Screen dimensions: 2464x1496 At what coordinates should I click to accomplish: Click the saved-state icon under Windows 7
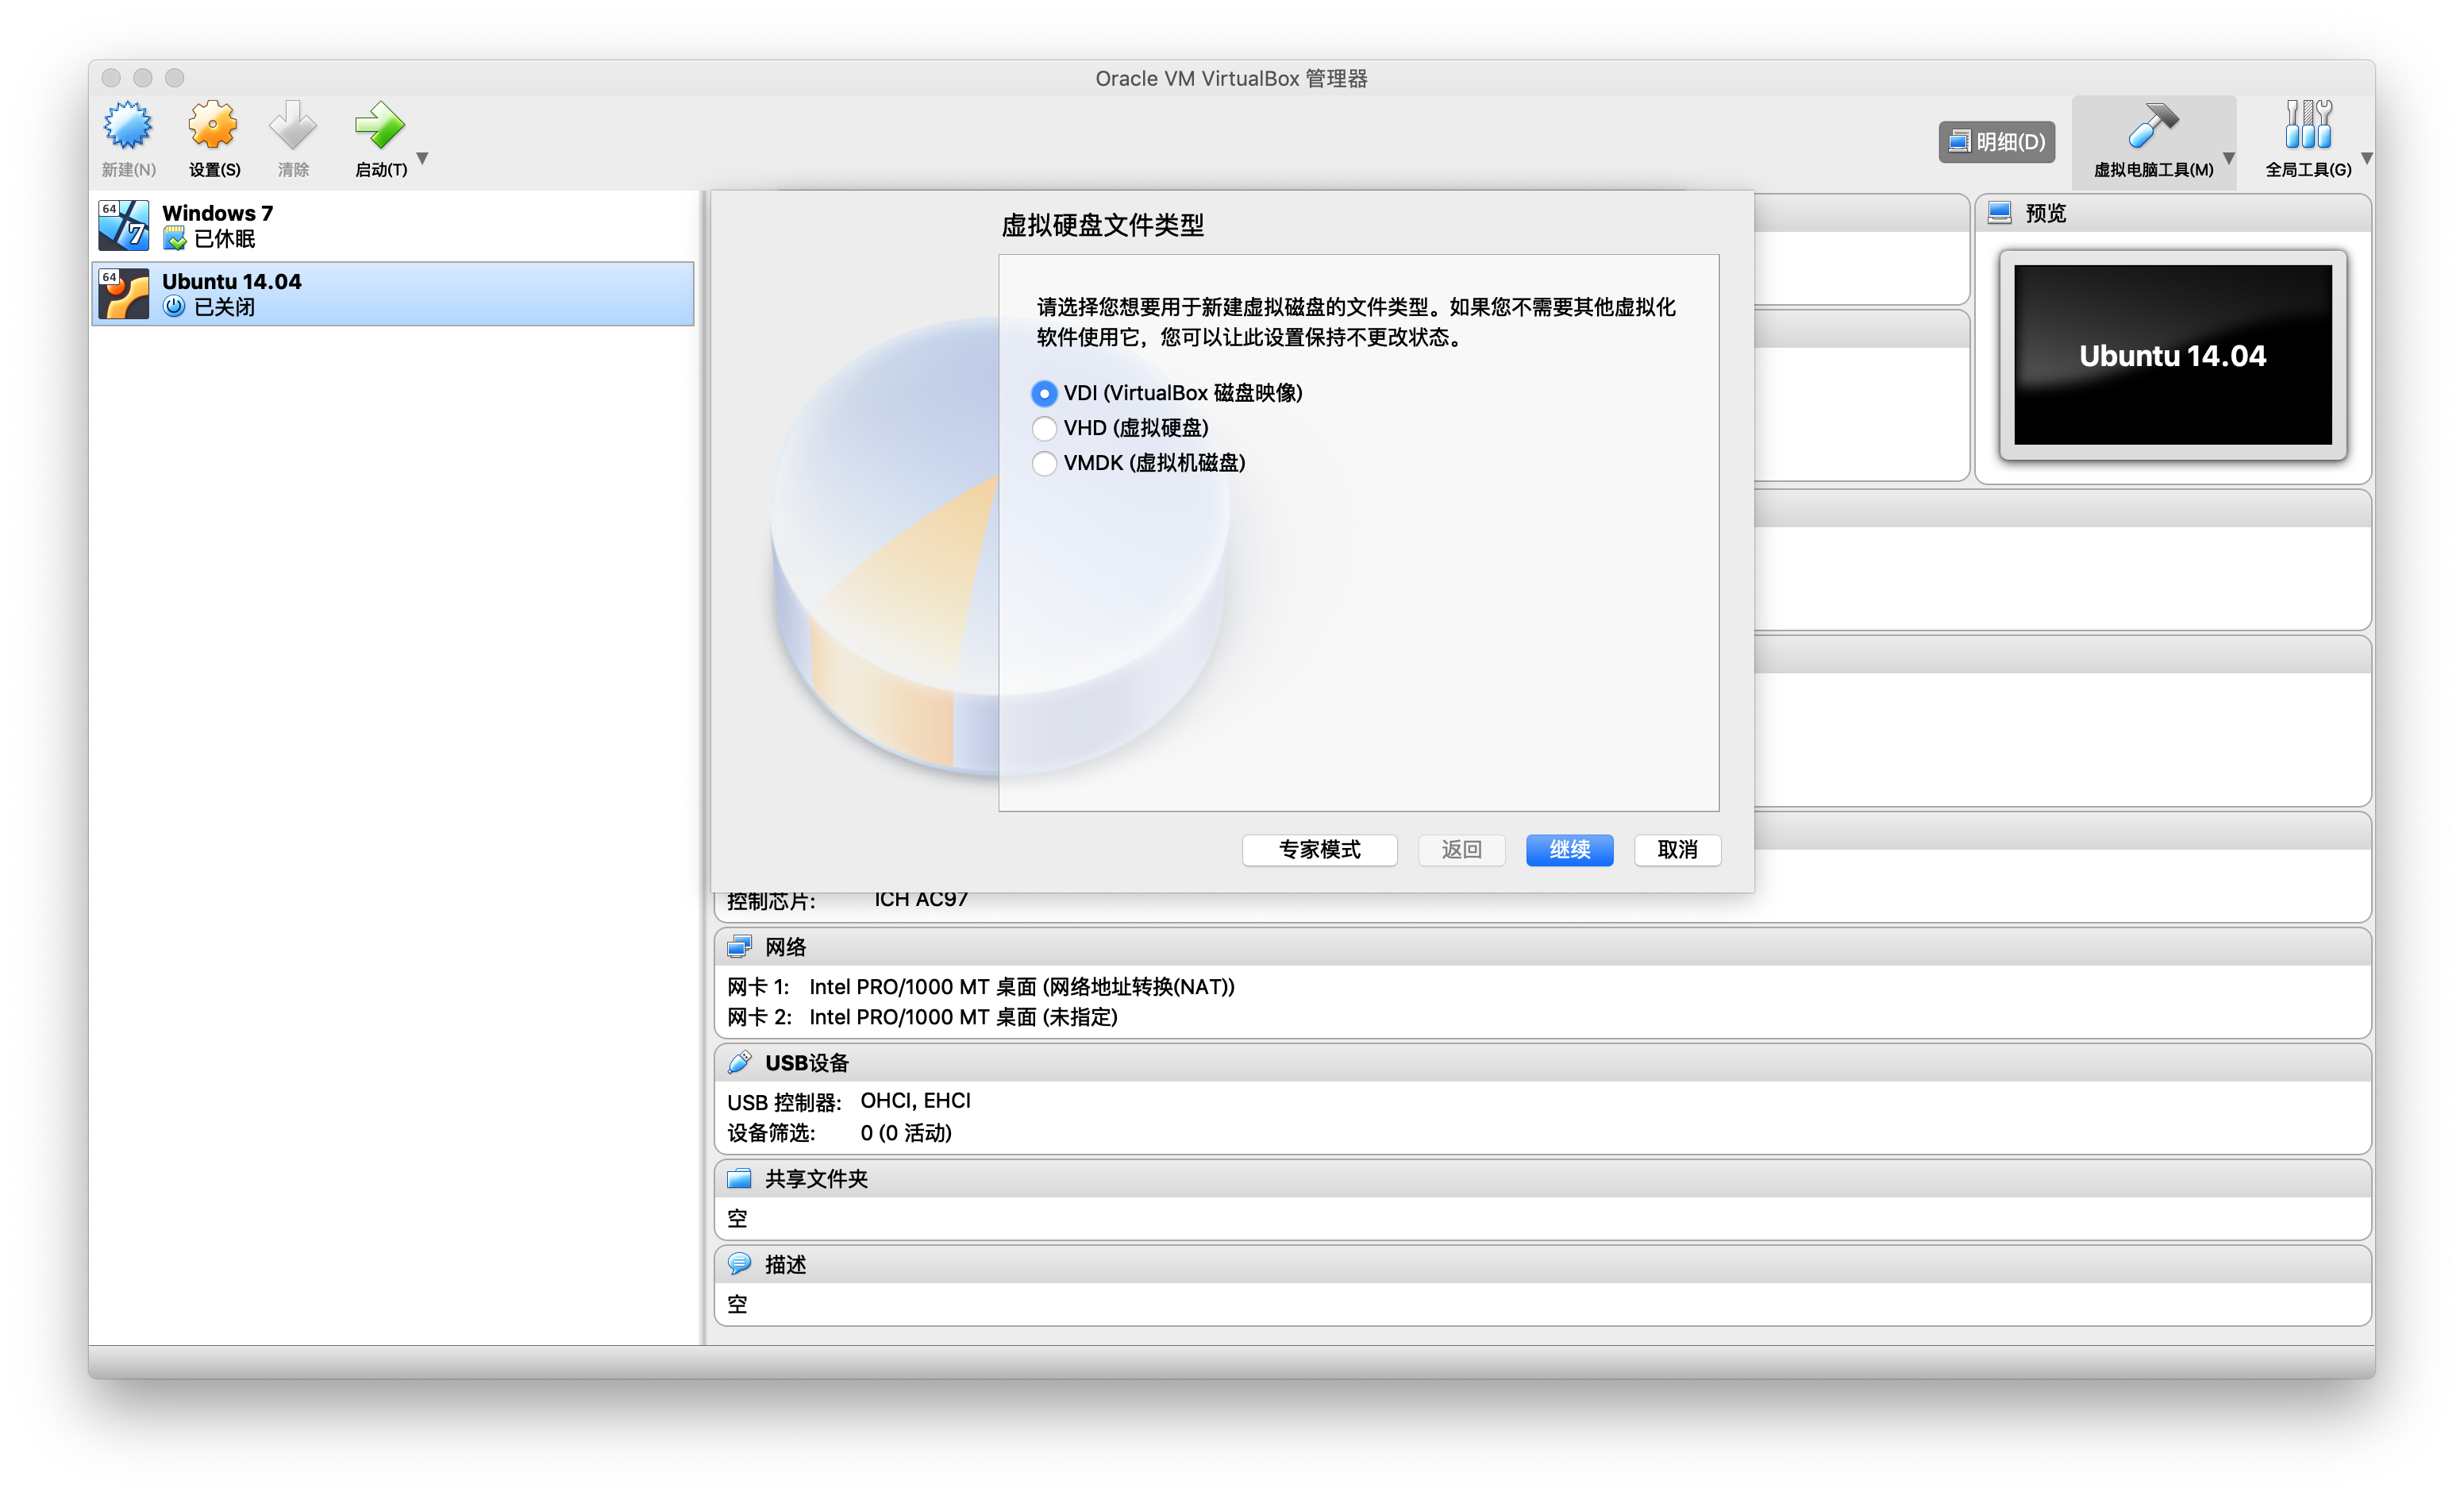[x=175, y=239]
